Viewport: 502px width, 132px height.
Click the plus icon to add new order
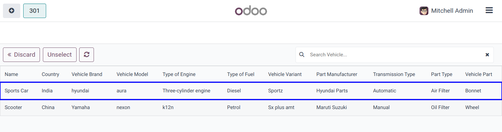11,11
